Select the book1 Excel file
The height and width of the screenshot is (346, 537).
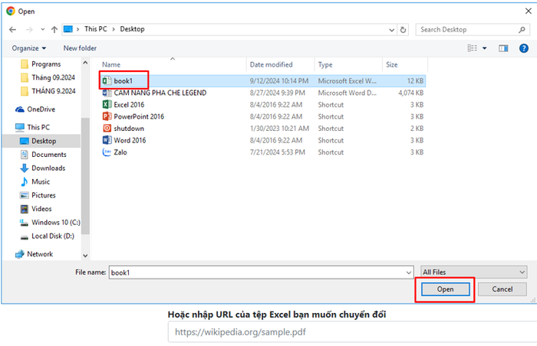(263, 81)
